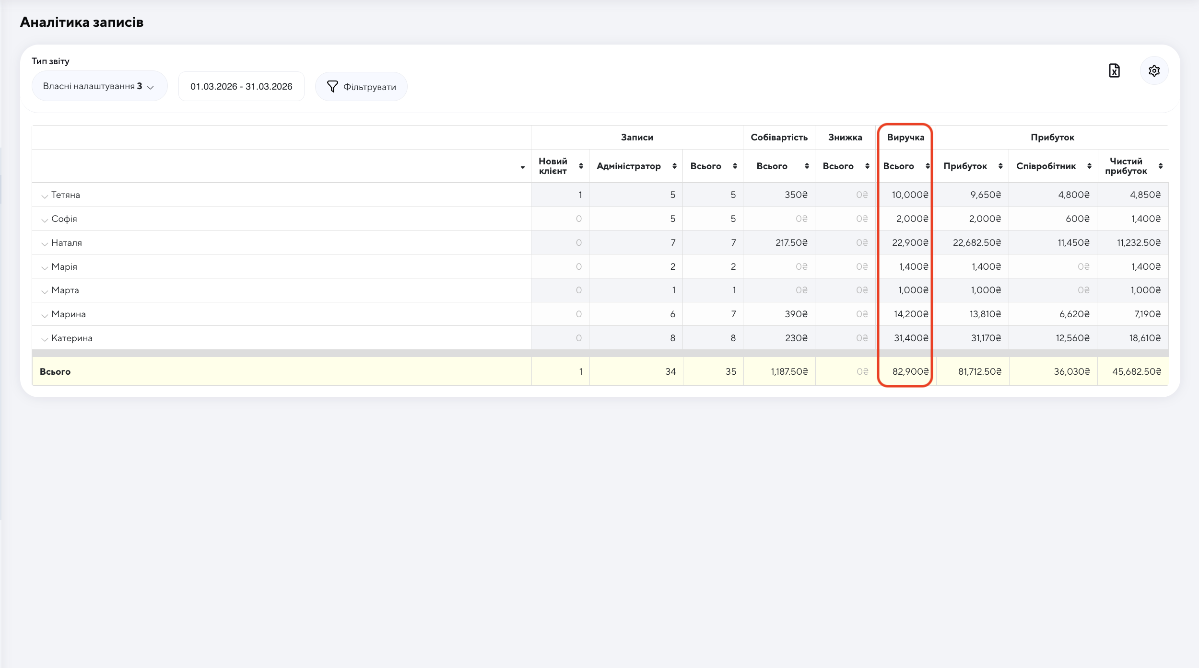Sort by the Новий клієнт column

581,166
